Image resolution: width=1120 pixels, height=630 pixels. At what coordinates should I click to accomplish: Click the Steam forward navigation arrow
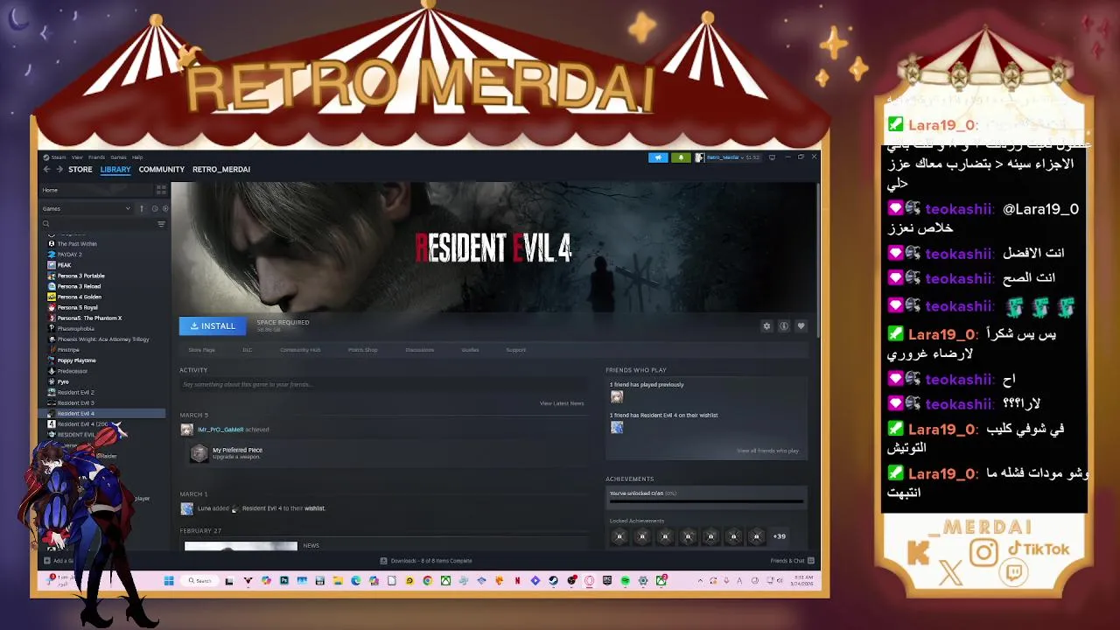59,169
